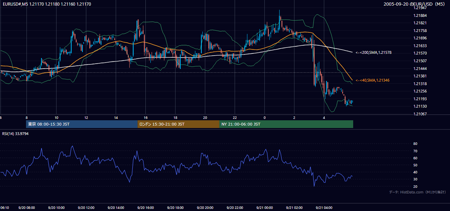Image resolution: width=450 pixels, height=211 pixels.
Task: Click price level 1.21947 on the axis
Action: pyautogui.click(x=419, y=8)
